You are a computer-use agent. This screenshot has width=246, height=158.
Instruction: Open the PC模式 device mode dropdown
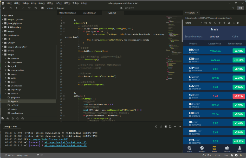tap(193, 23)
